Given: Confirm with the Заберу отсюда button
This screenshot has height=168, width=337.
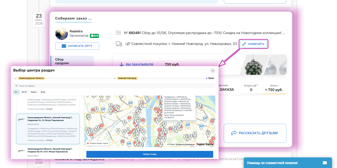Looking at the screenshot, I should tap(150, 154).
